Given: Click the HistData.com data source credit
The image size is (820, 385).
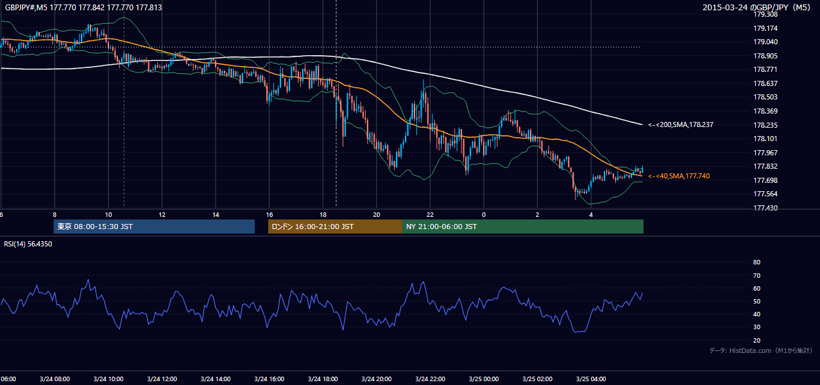Looking at the screenshot, I should click(x=761, y=350).
